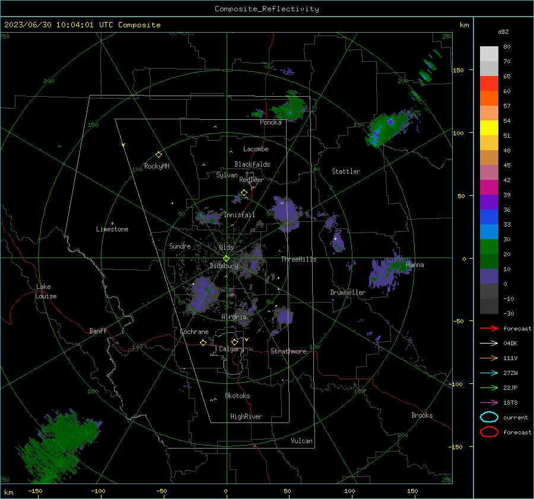
Task: Click the Lake Louise label
Action: (x=46, y=291)
